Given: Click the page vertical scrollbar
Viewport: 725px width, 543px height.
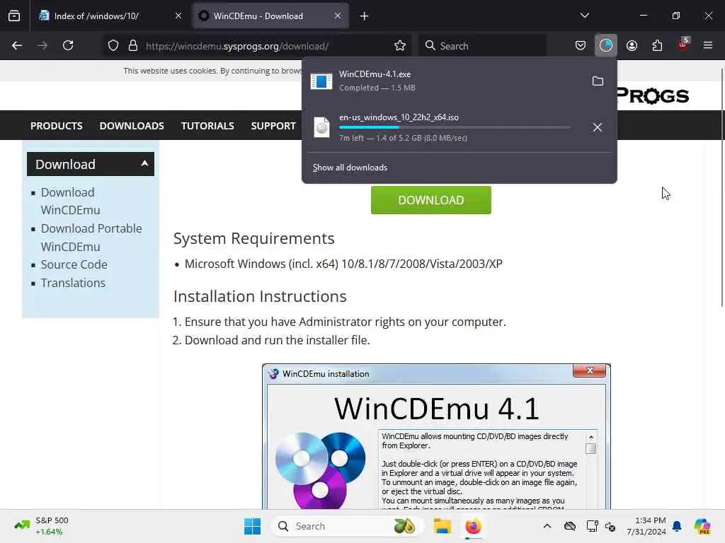Looking at the screenshot, I should click(x=722, y=187).
